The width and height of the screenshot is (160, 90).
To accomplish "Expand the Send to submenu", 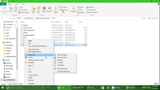I will [39, 66].
